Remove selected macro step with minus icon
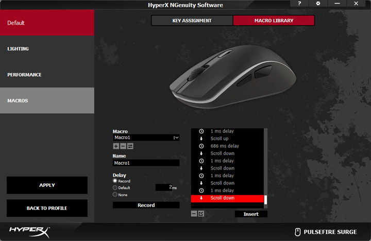This screenshot has height=241, width=371. (x=194, y=214)
